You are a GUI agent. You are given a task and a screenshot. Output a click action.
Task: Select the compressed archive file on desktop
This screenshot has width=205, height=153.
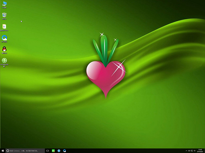(x=5, y=27)
